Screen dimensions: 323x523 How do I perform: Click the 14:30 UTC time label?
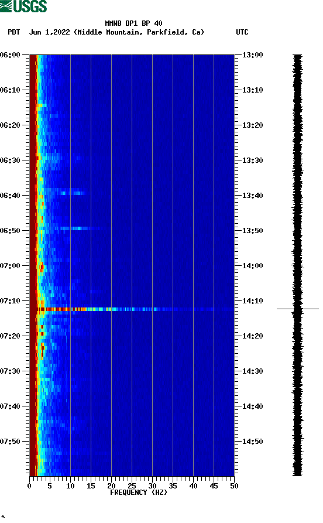pos(252,371)
